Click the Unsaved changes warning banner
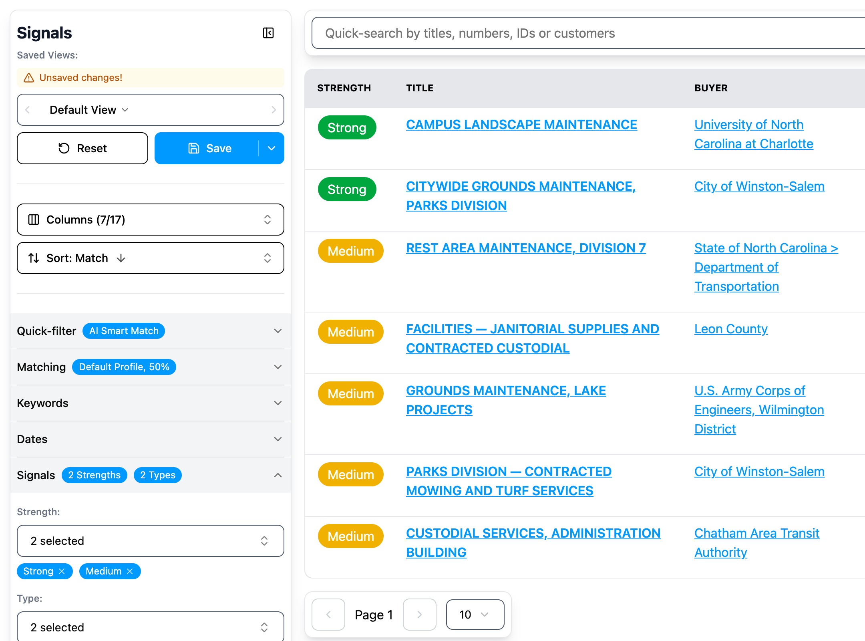This screenshot has height=641, width=865. (151, 78)
